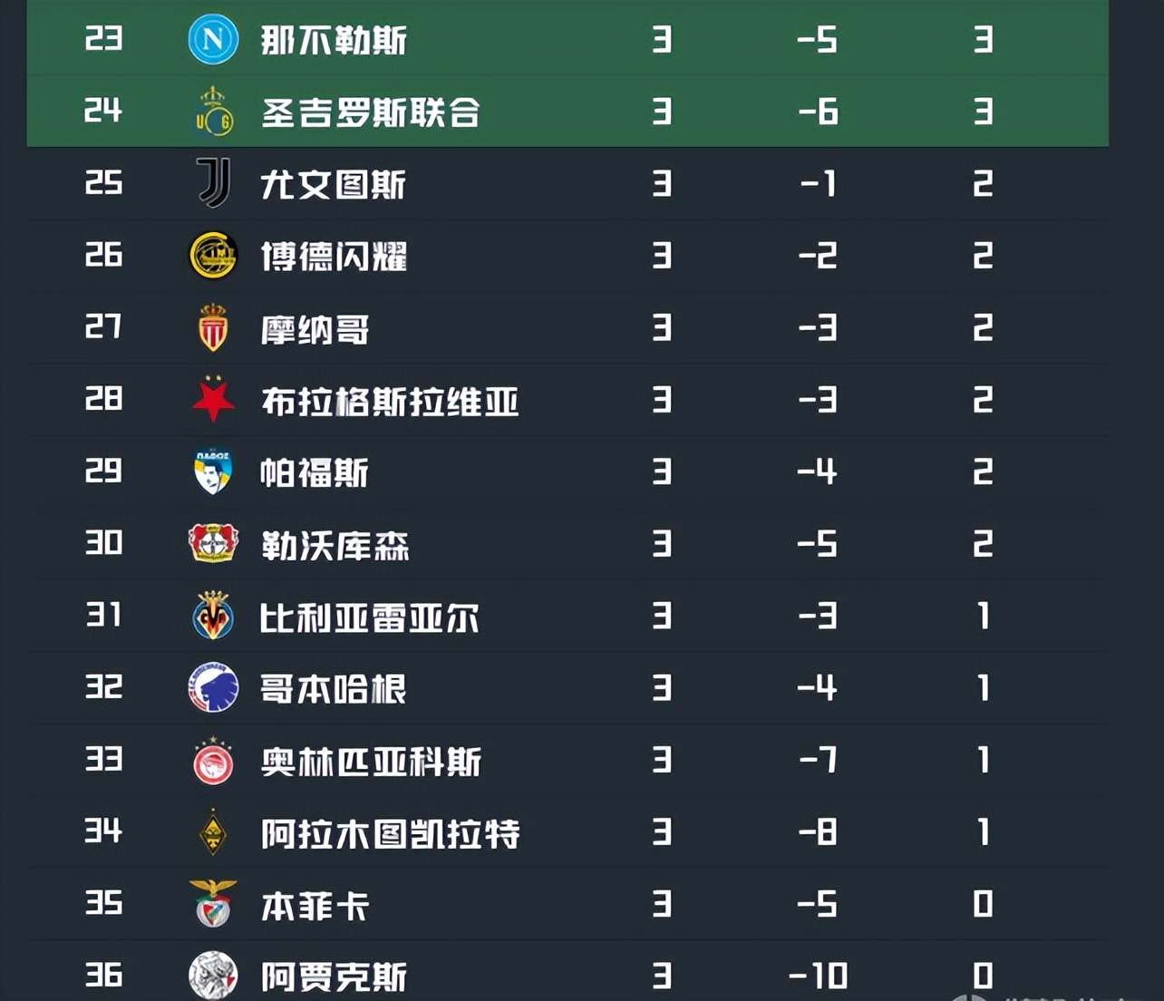The height and width of the screenshot is (1001, 1164).
Task: Click the Juventus logo icon
Action: click(x=214, y=183)
